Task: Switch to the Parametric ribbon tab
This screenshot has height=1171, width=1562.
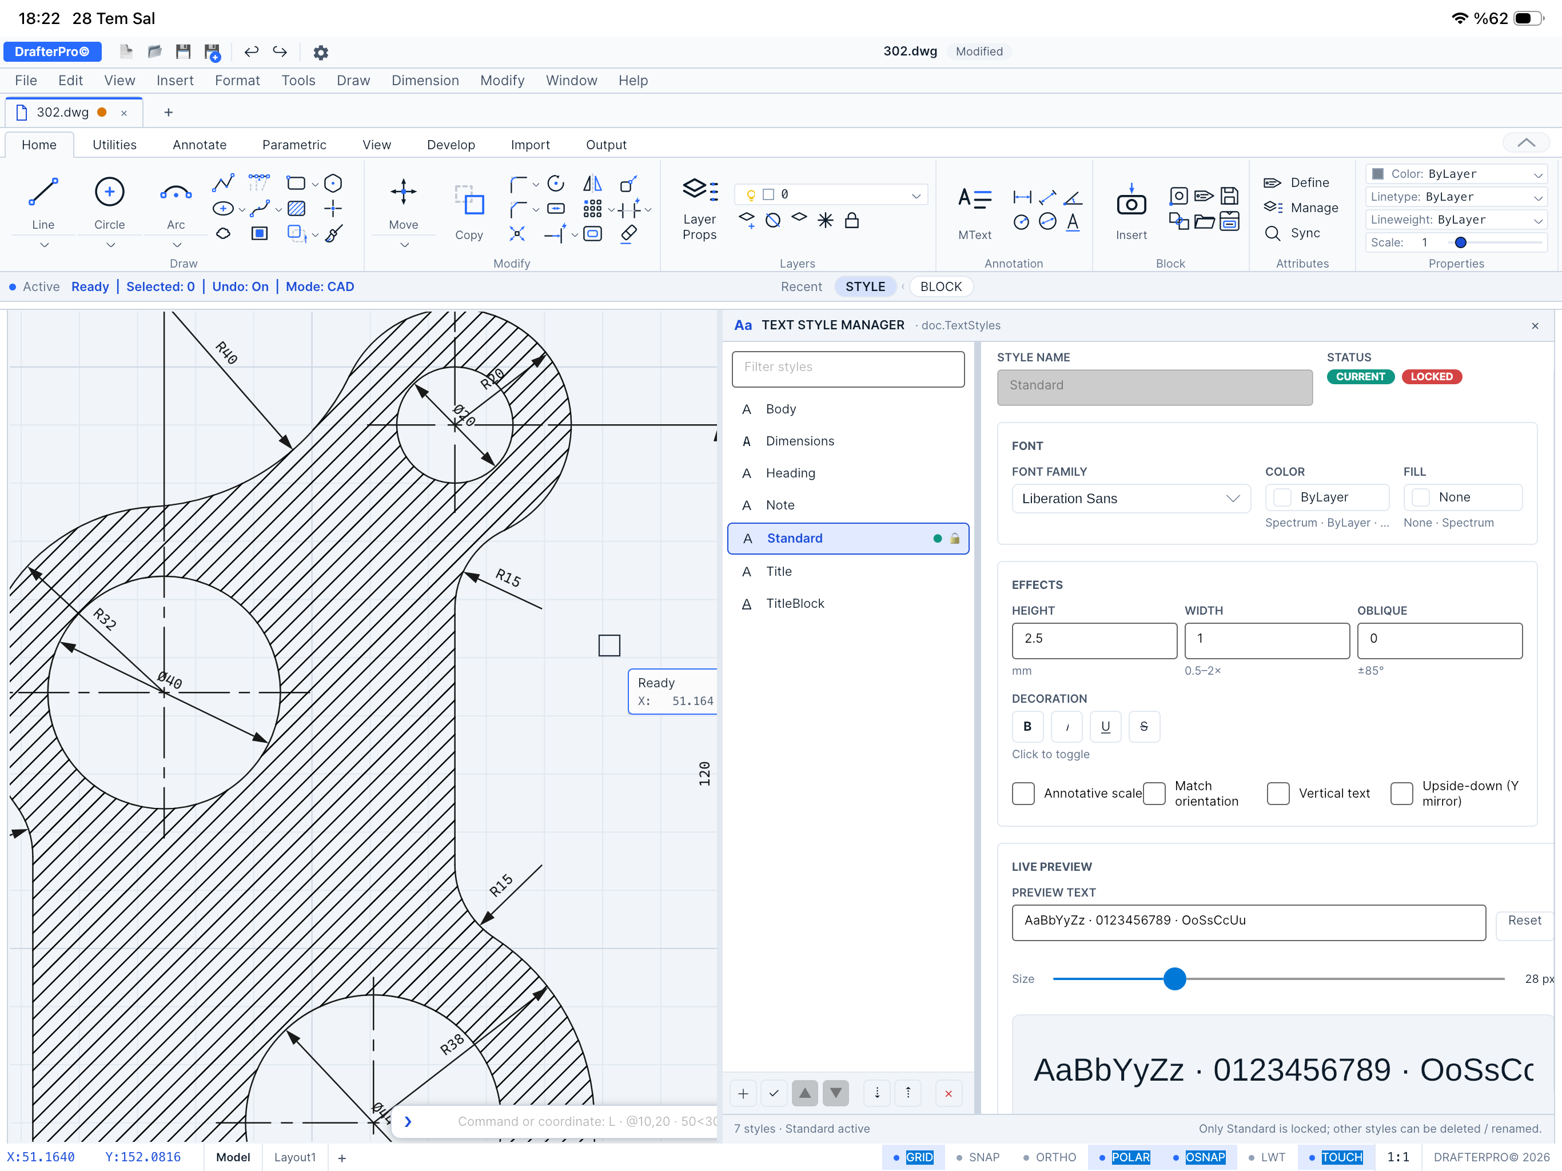Action: pyautogui.click(x=294, y=144)
